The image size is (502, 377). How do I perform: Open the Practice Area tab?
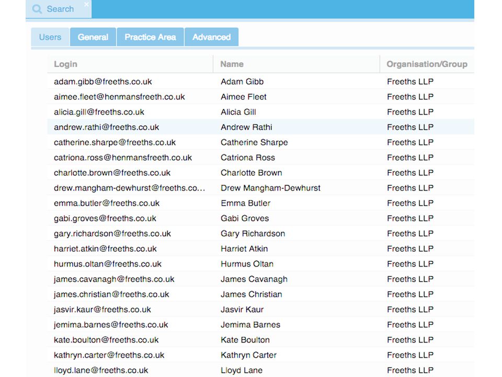coord(150,37)
